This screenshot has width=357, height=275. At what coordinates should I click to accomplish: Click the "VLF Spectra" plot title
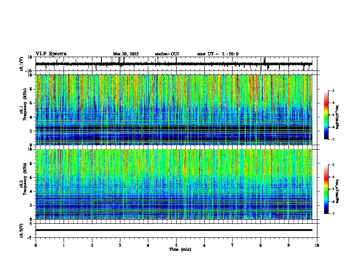(51, 54)
